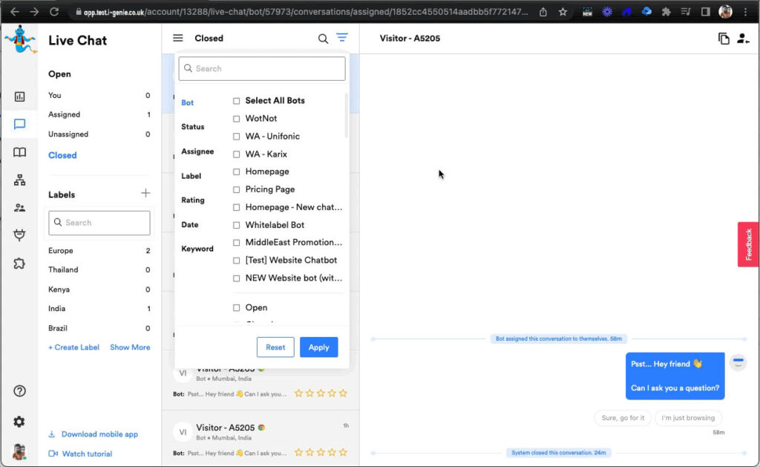Viewport: 760px width, 467px height.
Task: Click the integrations plug icon
Action: point(19,235)
